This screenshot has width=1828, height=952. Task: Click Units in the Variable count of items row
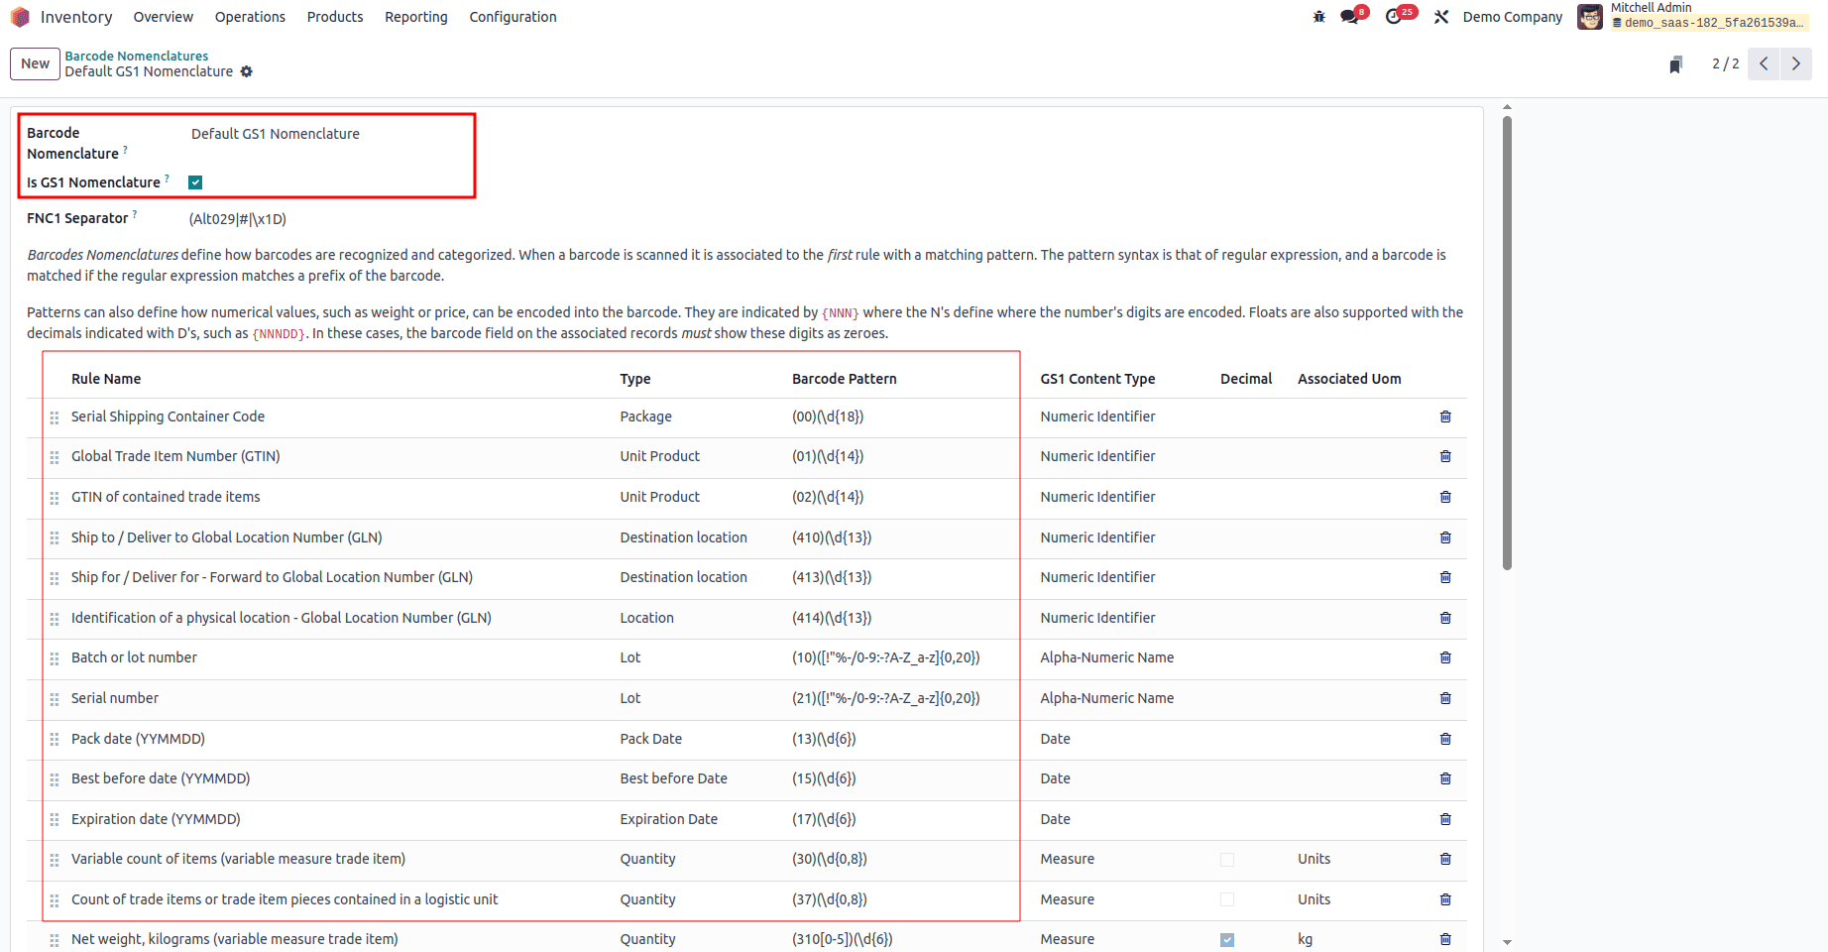(1314, 859)
